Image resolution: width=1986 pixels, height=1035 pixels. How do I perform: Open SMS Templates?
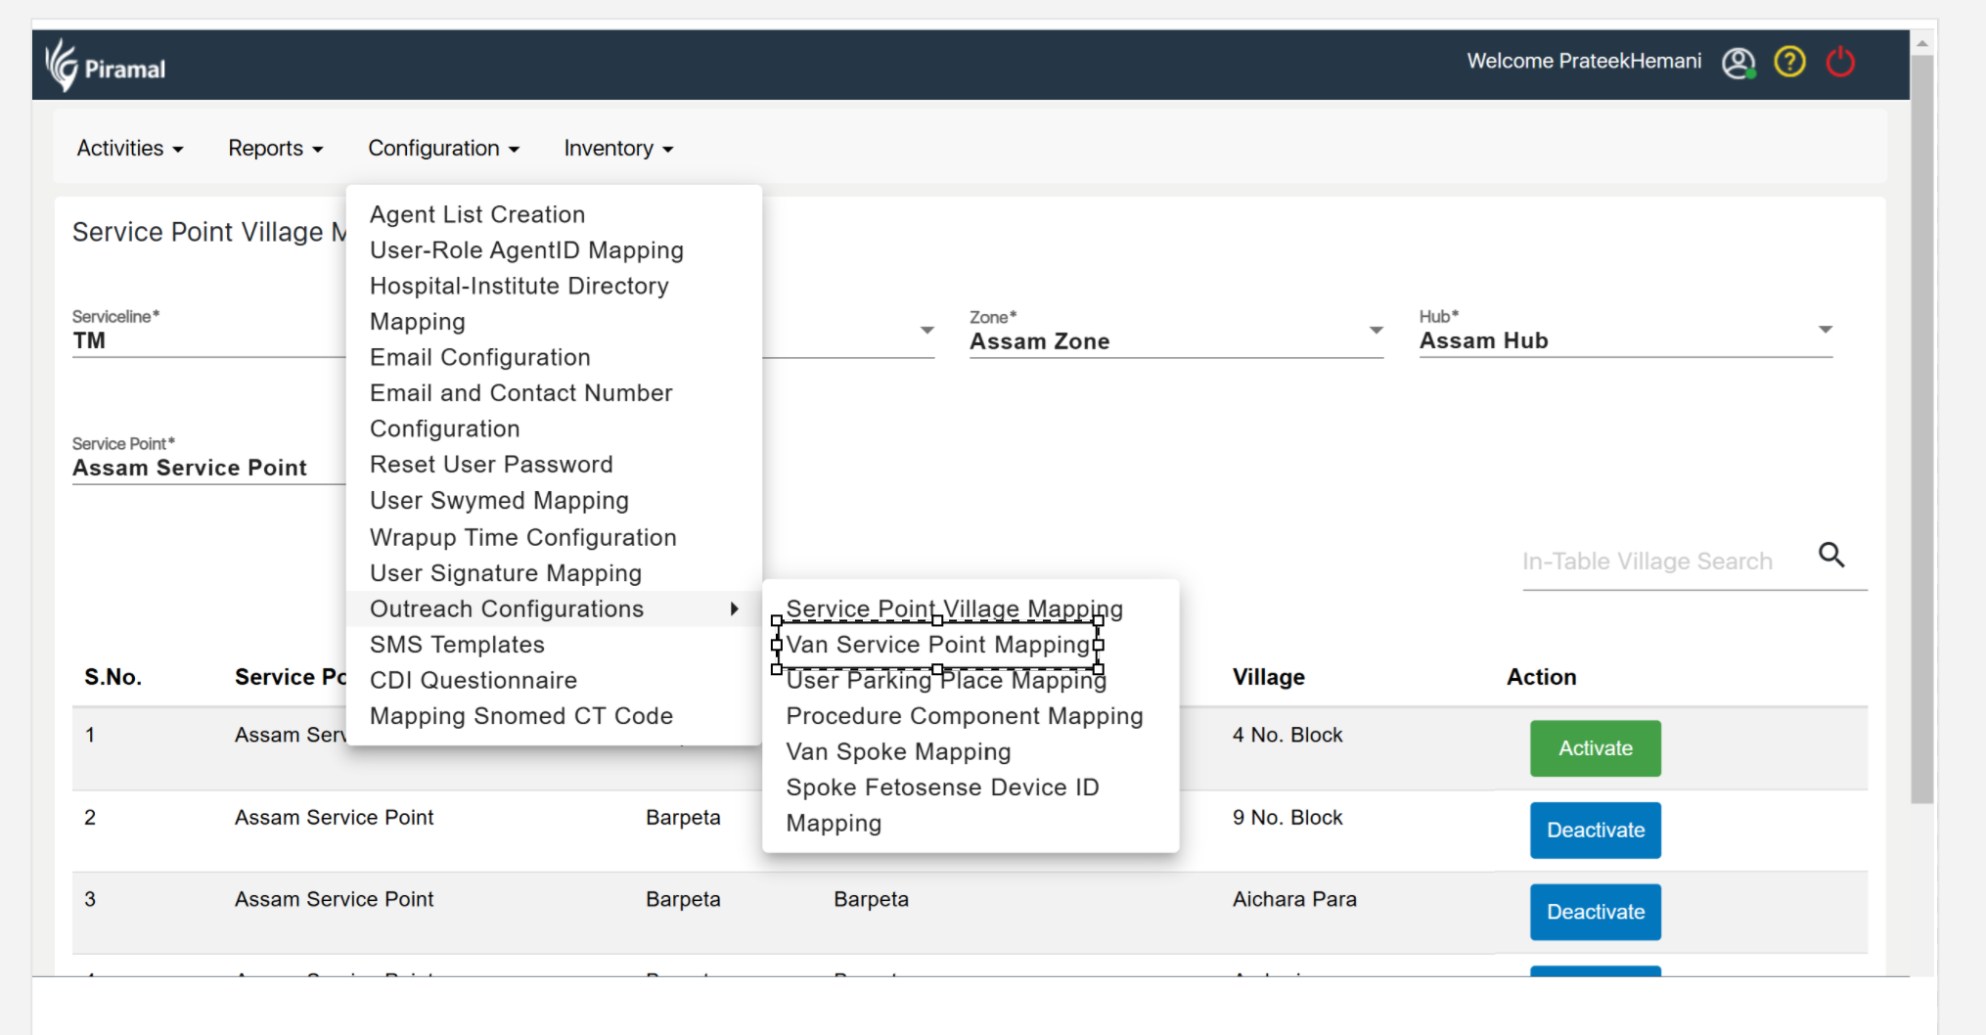coord(457,645)
